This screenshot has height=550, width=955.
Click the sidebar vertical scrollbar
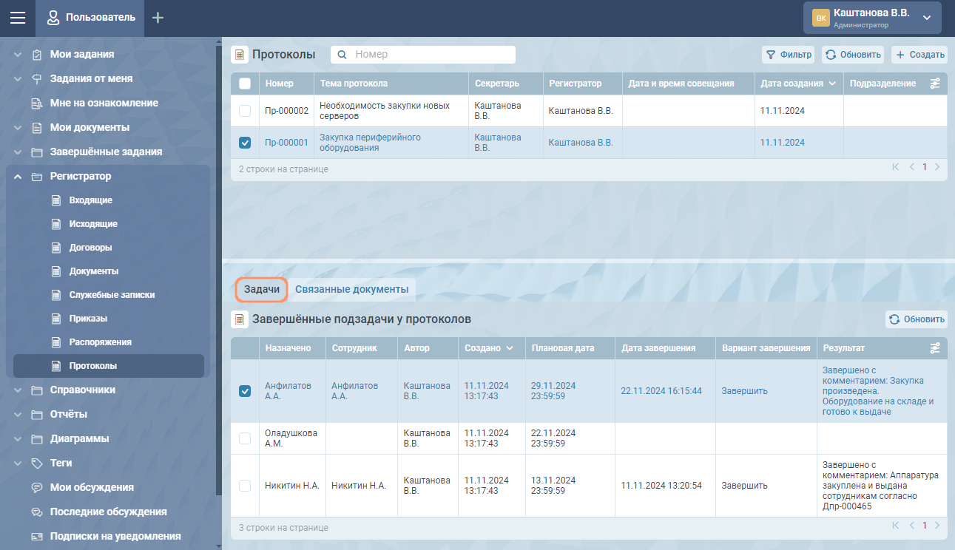coord(217,266)
